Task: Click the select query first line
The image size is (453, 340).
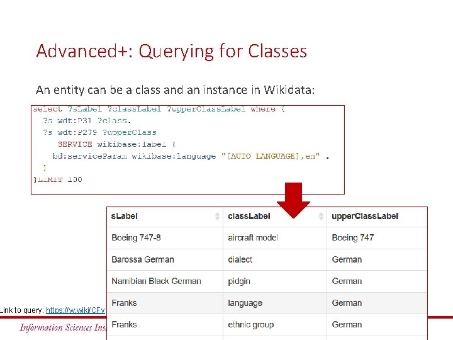Action: (x=159, y=109)
